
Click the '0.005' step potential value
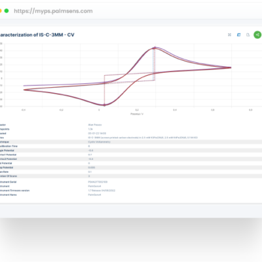pyautogui.click(x=92, y=168)
